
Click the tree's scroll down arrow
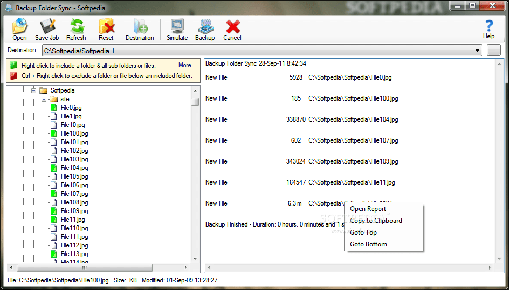coord(195,259)
